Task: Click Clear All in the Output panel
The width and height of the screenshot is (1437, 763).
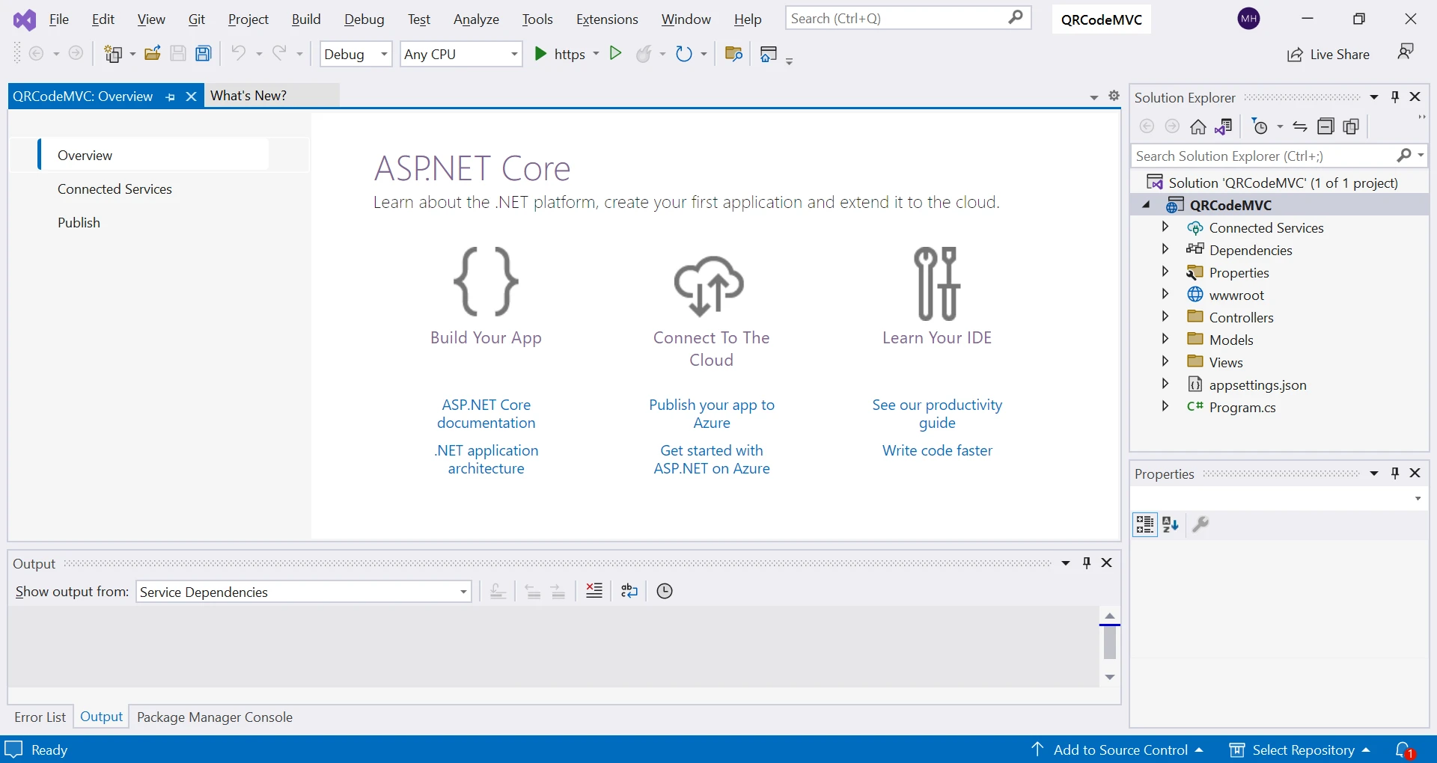Action: click(594, 592)
